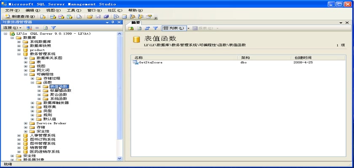This screenshot has height=168, width=354.
Task: Click the Summary page toolbar icon
Action: tap(125, 17)
